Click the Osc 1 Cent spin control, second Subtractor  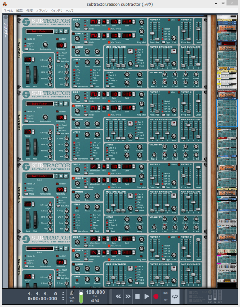134,94
